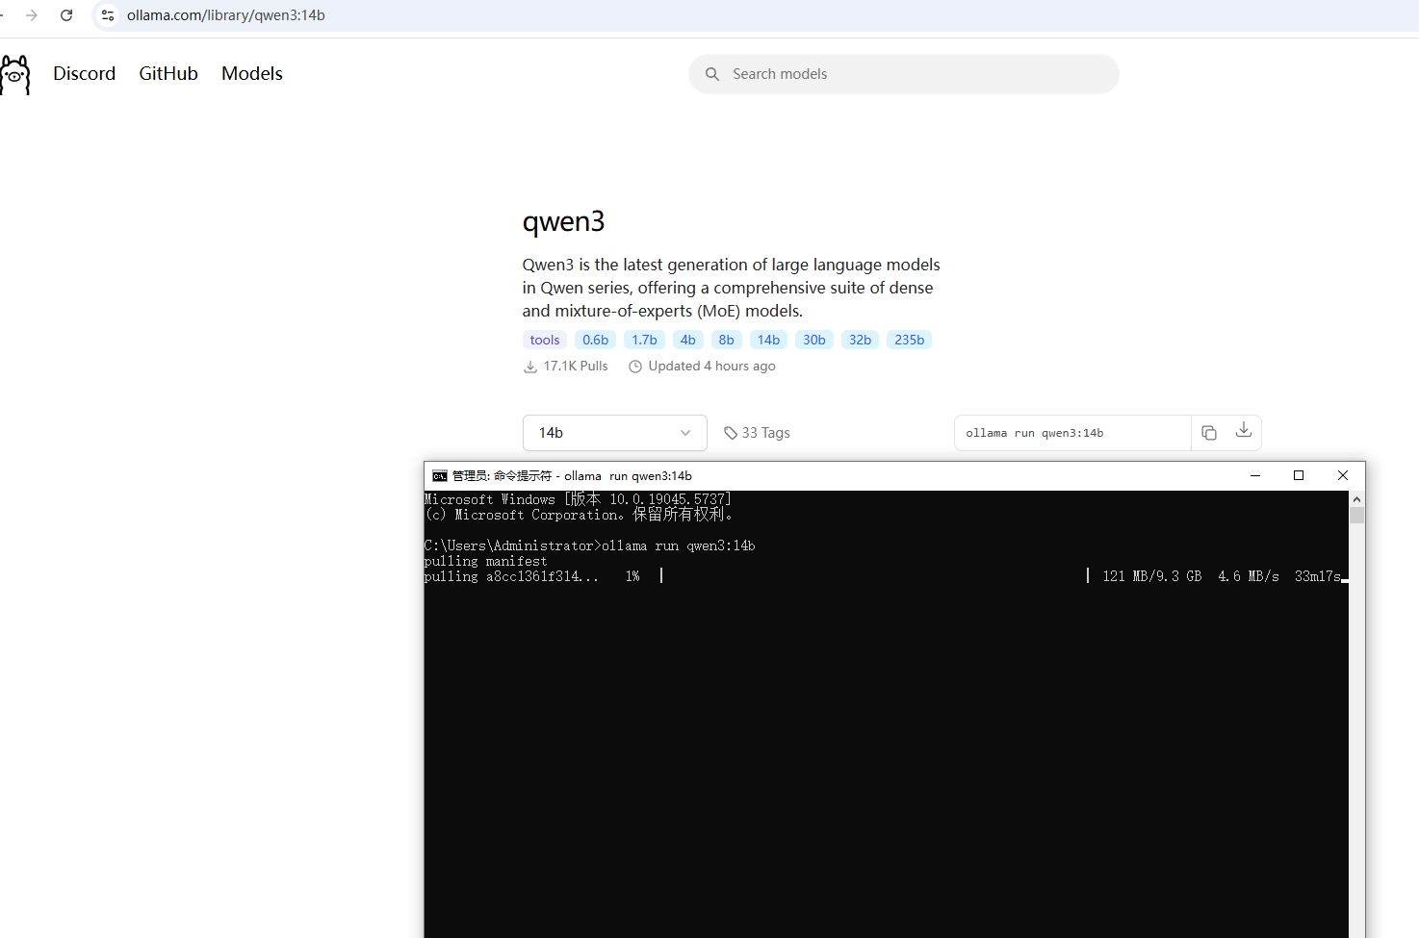
Task: Select the 32b size tag
Action: (x=861, y=340)
